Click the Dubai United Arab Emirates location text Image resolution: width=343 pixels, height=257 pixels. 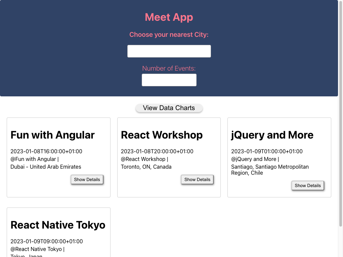coord(46,167)
